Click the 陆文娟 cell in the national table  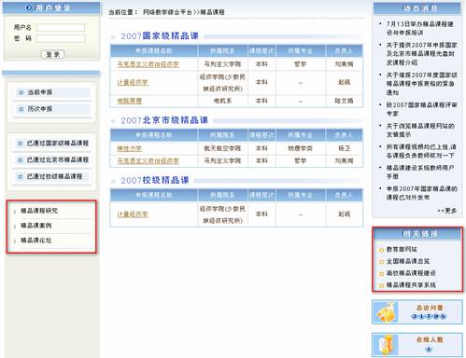(x=344, y=101)
